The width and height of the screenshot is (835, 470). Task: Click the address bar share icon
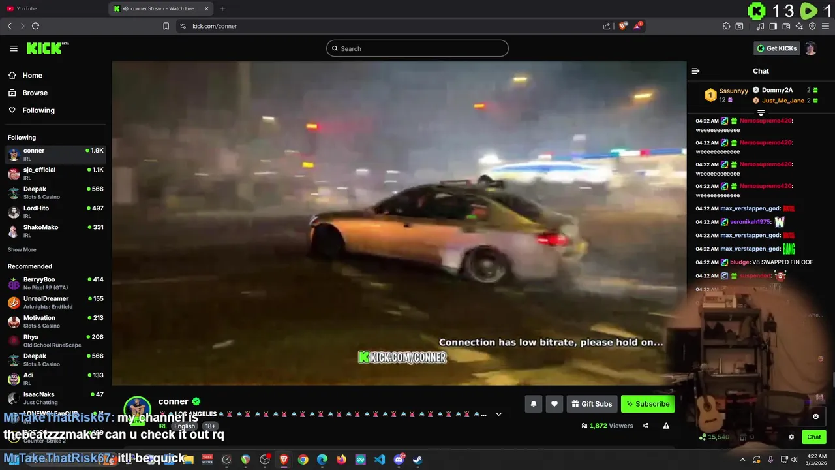pos(607,26)
